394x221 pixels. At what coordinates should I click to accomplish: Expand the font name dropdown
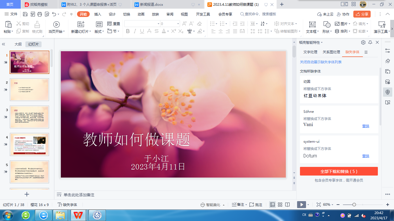click(x=158, y=24)
